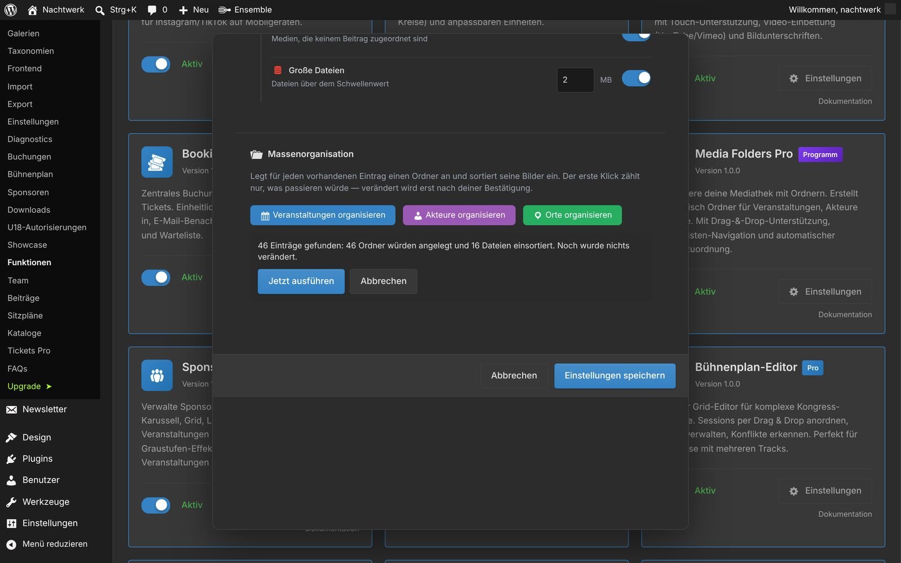
Task: Click Abbrechen next to Jetzt ausführen
Action: pyautogui.click(x=383, y=281)
